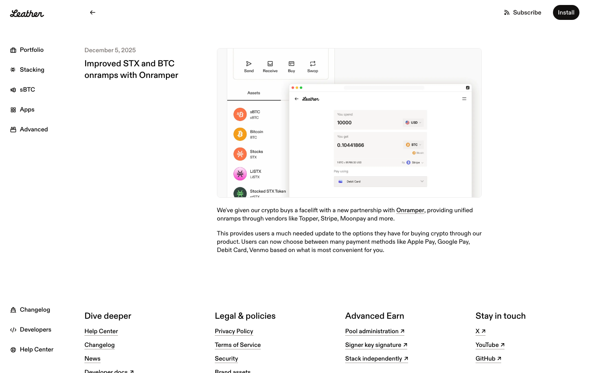596x373 pixels.
Task: Click the Changelog icon in sidebar
Action: (13, 310)
